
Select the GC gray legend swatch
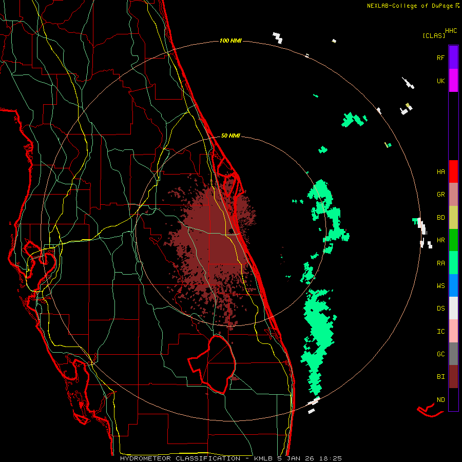(453, 354)
